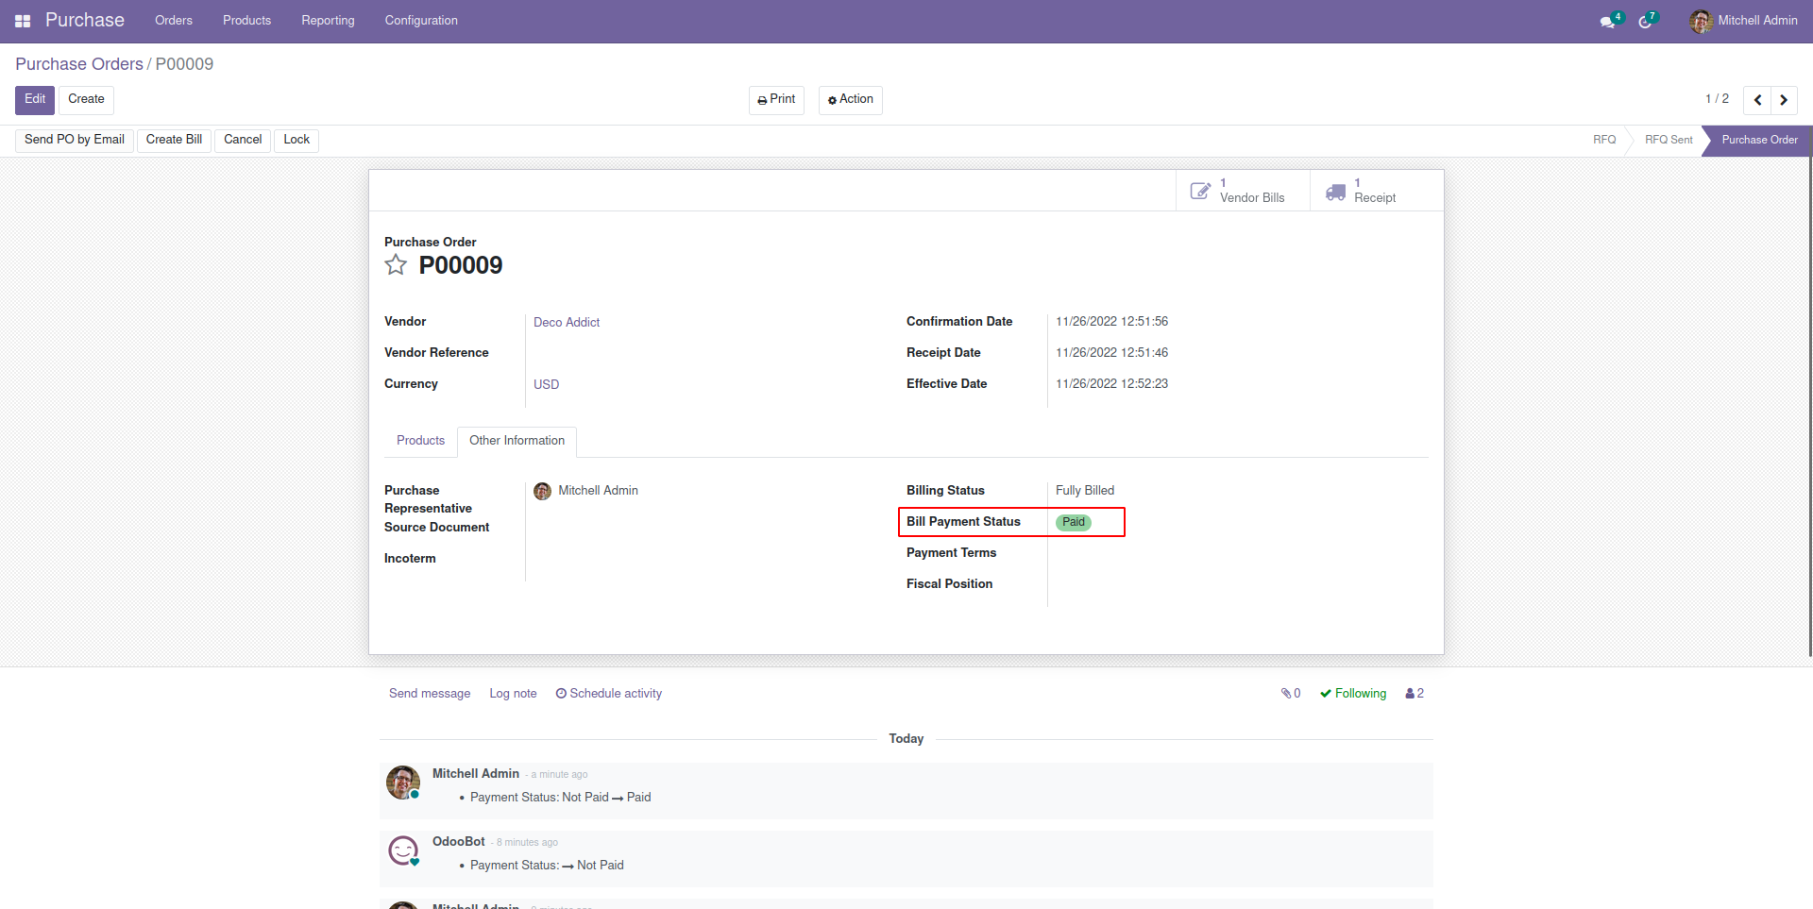Click the USD currency value
The width and height of the screenshot is (1813, 909).
pos(546,385)
